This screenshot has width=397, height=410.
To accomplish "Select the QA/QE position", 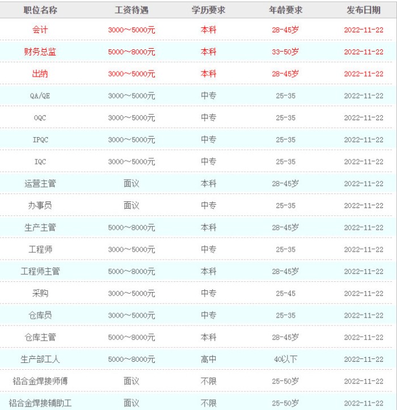I will click(x=40, y=96).
